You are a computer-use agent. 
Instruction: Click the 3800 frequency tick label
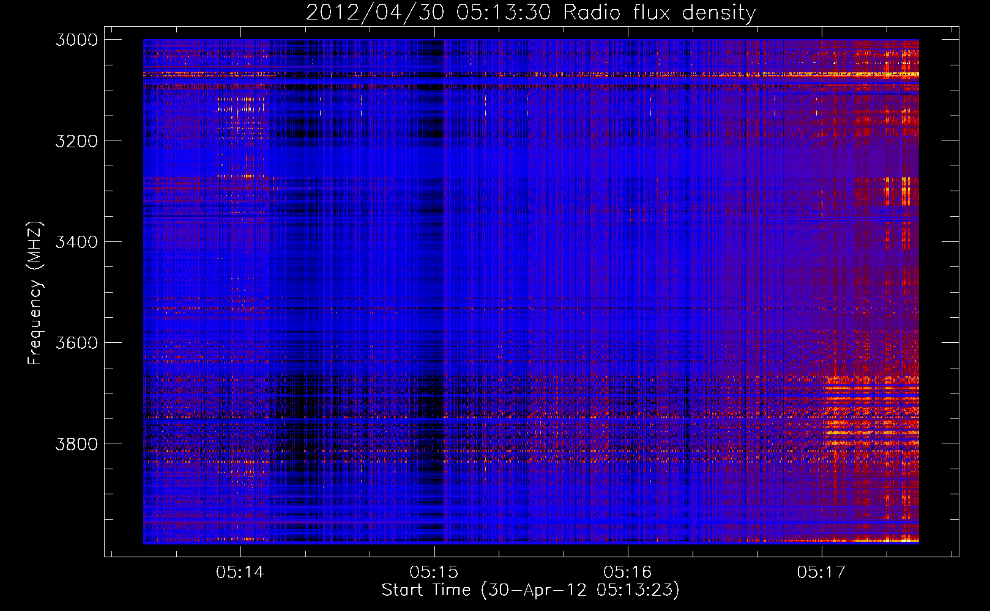point(76,444)
